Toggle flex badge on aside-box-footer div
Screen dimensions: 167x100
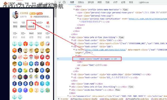pyautogui.click(x=117, y=90)
